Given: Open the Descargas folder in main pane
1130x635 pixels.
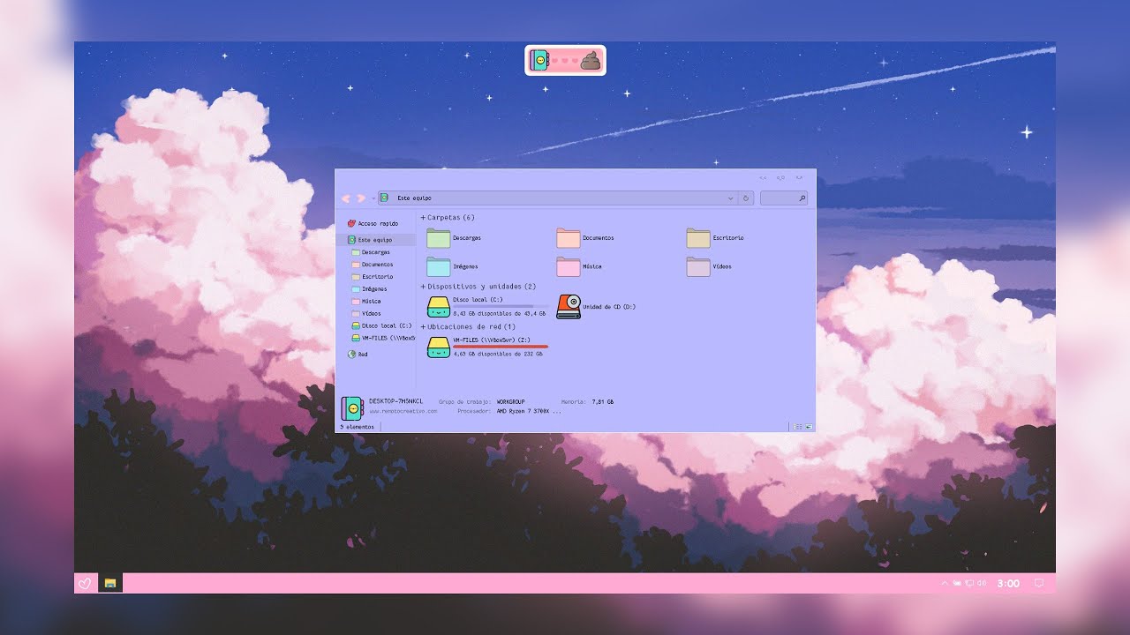Looking at the screenshot, I should tap(439, 238).
